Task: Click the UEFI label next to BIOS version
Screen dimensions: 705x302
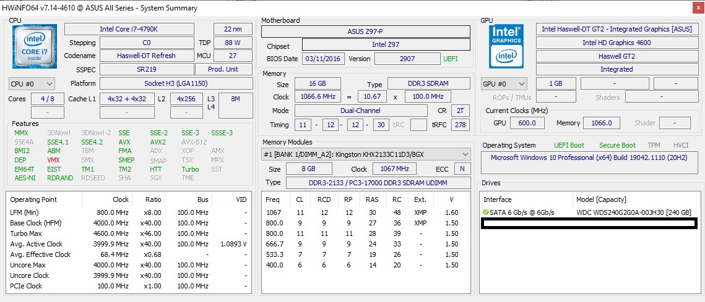Action: 451,59
